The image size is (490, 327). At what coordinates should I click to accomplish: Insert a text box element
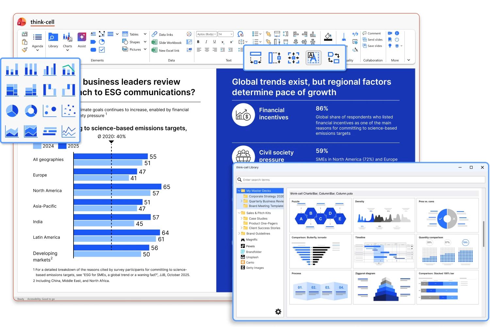[93, 34]
